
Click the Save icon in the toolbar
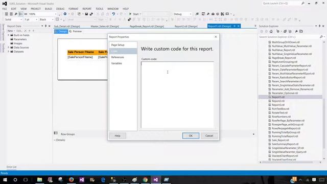point(86,14)
